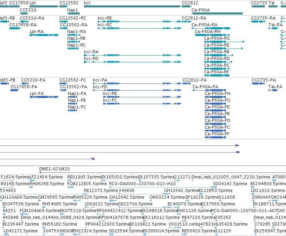Viewport: 286px width, 236px height.
Task: Open the CG5339-RA transcript label
Action: tap(32, 18)
